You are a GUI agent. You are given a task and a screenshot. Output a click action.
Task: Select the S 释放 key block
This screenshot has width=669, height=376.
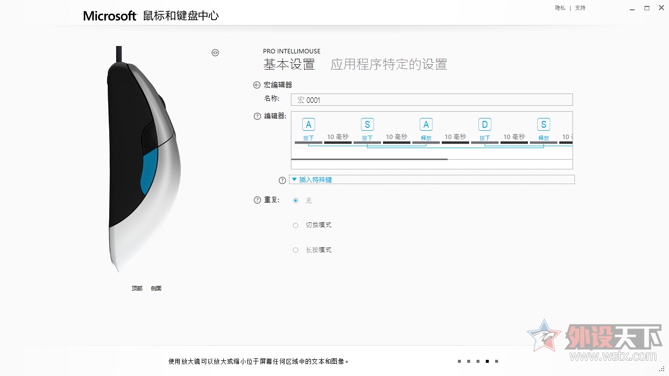pyautogui.click(x=544, y=130)
